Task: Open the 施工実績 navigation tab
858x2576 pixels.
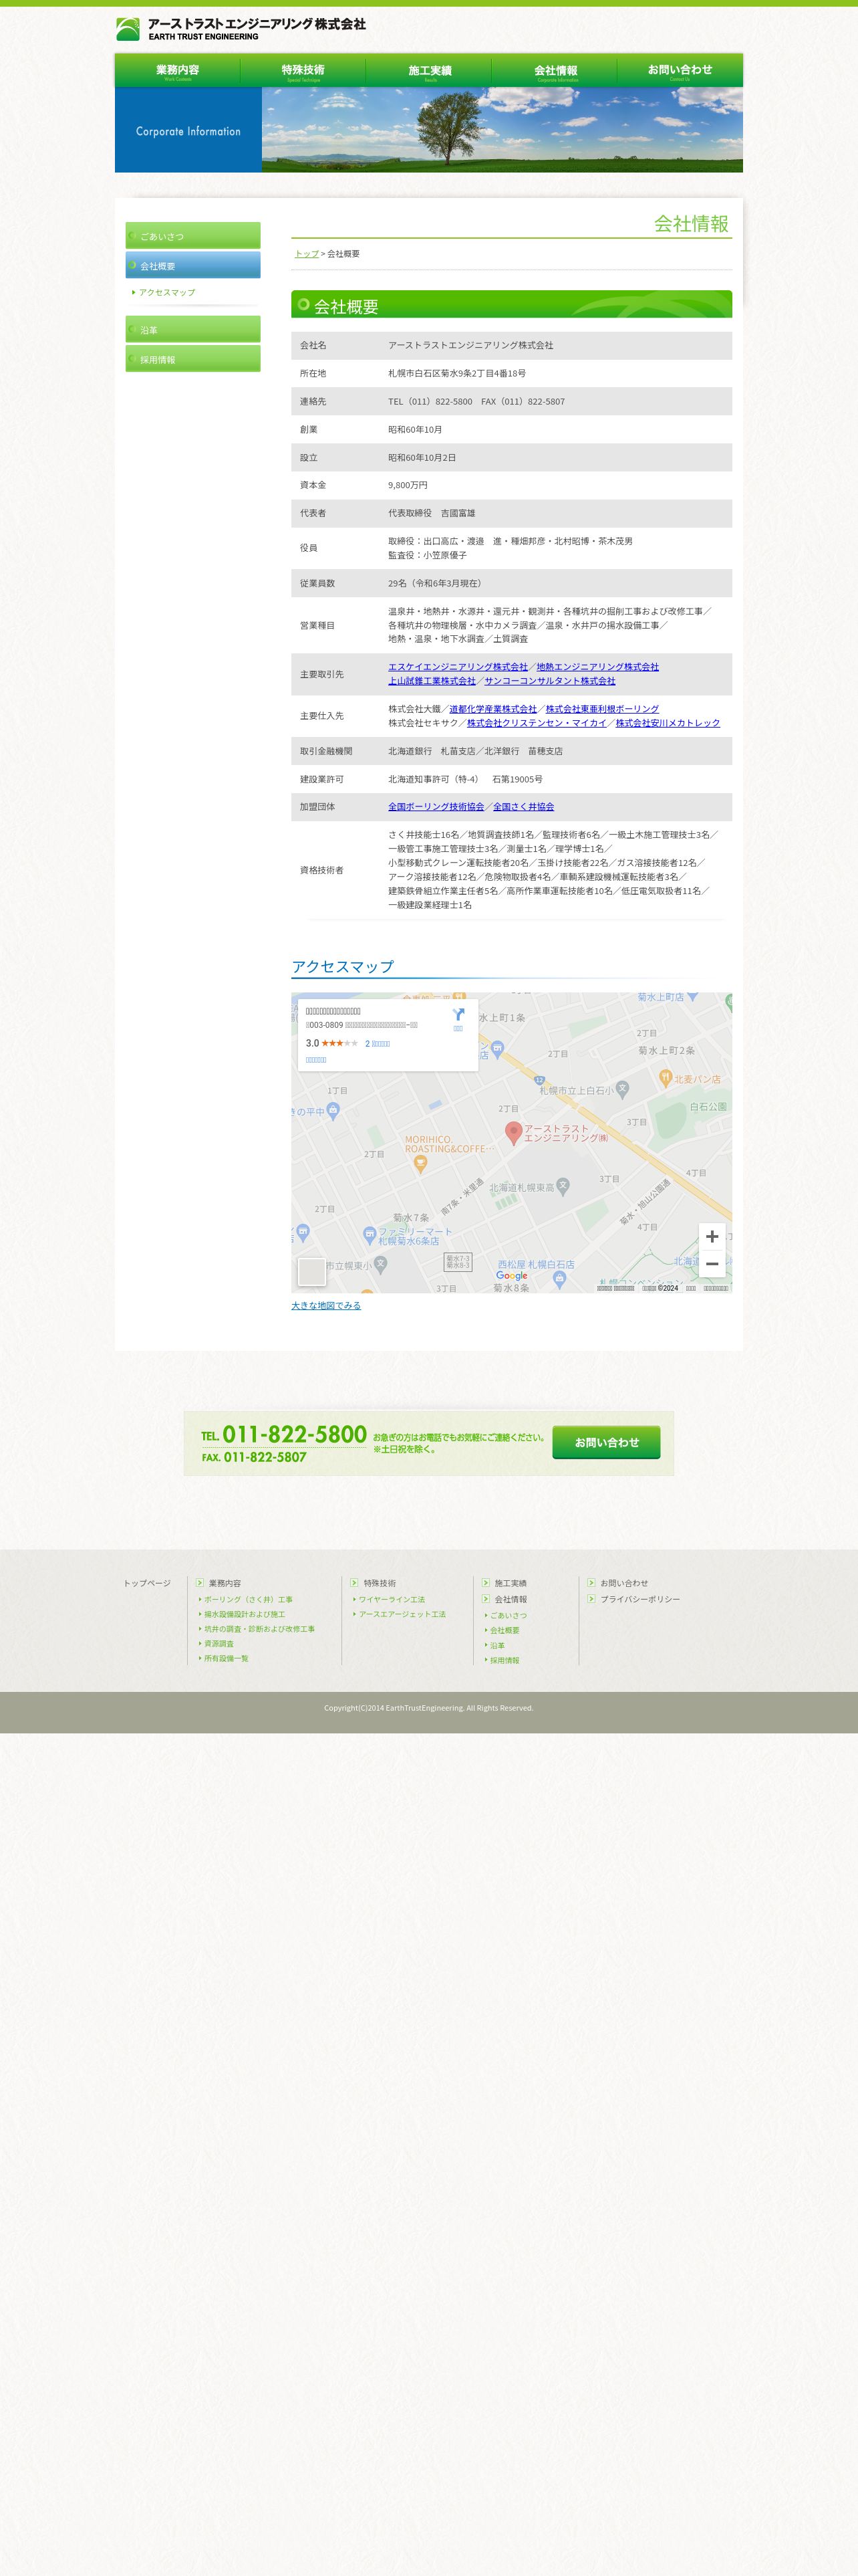Action: (x=428, y=71)
